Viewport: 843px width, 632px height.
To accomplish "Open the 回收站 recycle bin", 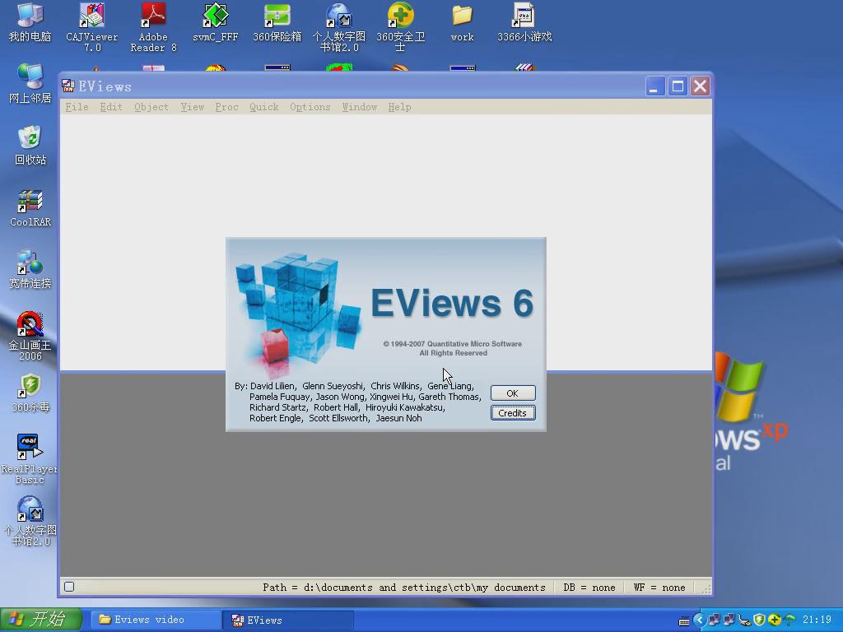I will pos(30,145).
